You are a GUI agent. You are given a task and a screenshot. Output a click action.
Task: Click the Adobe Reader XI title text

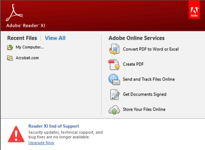26,26
